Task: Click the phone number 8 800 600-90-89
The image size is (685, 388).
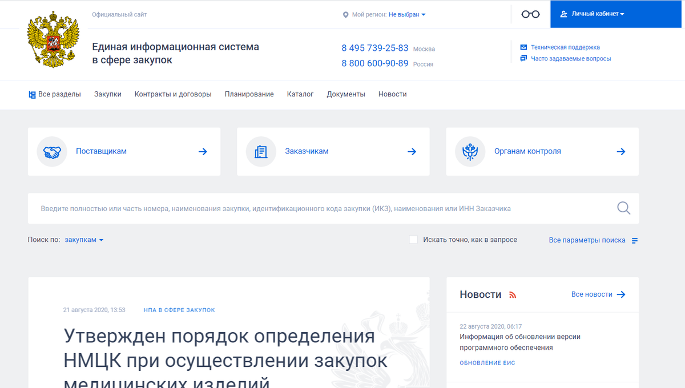Action: pyautogui.click(x=375, y=63)
